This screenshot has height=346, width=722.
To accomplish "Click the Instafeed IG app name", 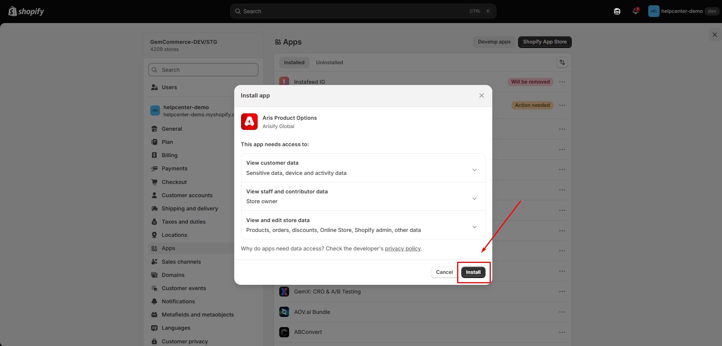I will tap(310, 82).
